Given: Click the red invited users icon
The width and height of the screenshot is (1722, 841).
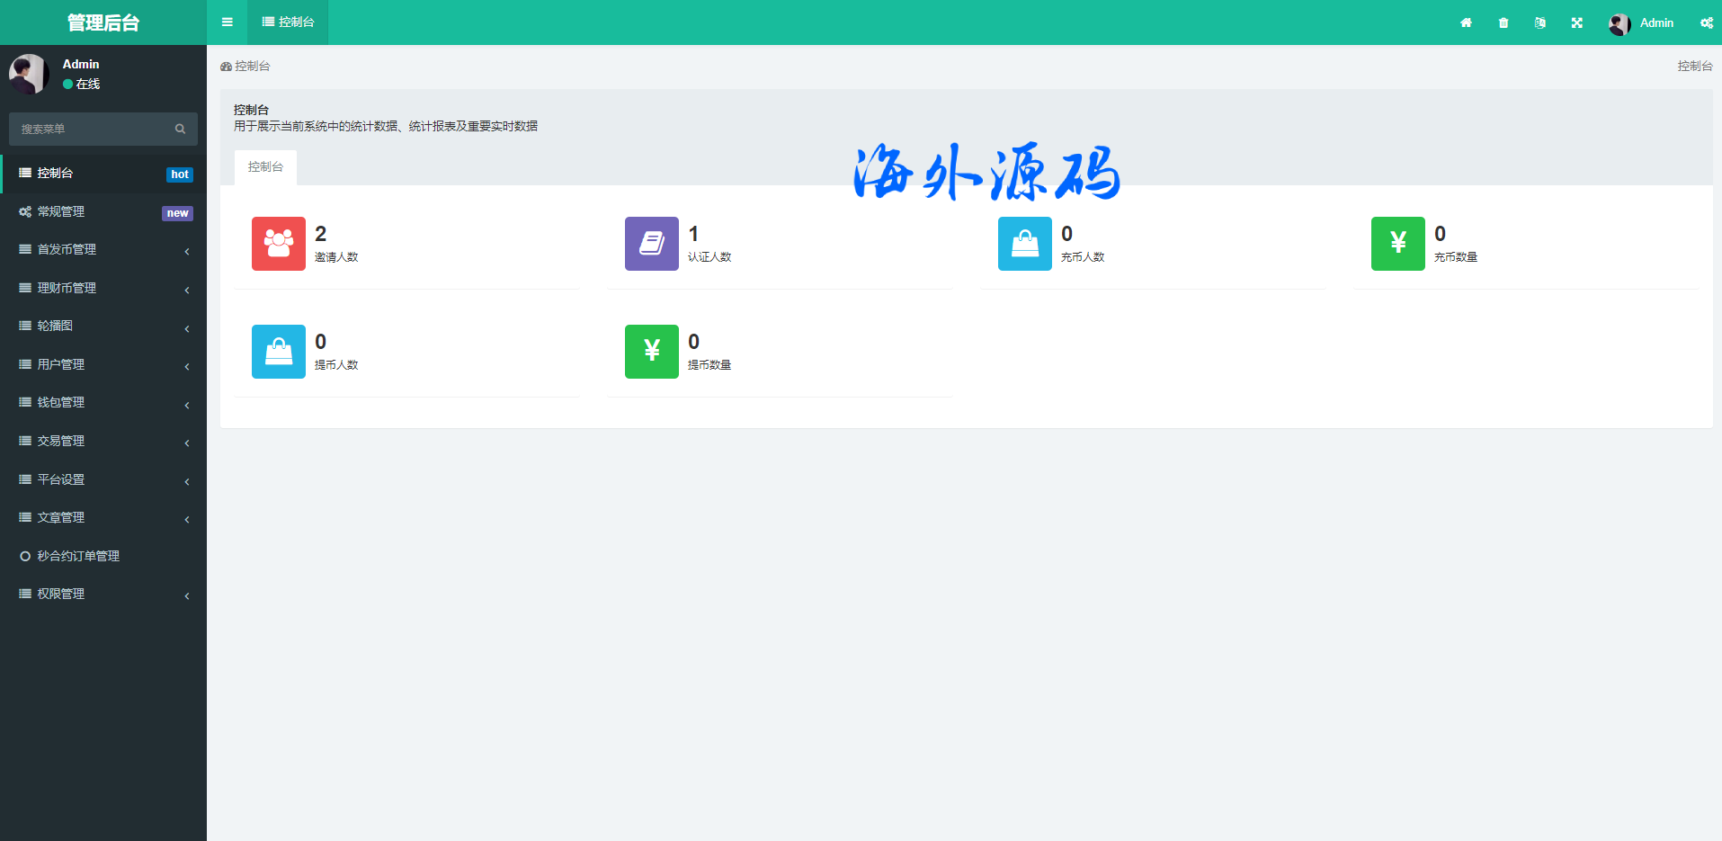Looking at the screenshot, I should click(279, 244).
